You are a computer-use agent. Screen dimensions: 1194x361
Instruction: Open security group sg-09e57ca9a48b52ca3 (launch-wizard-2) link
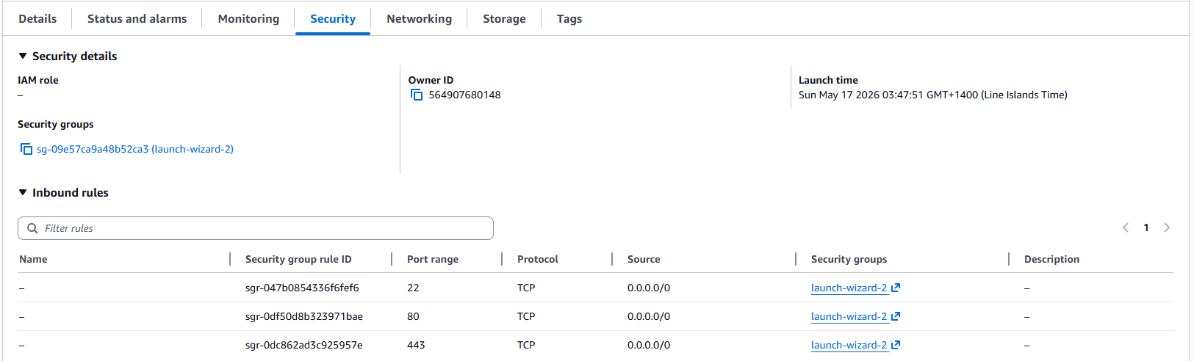click(135, 150)
